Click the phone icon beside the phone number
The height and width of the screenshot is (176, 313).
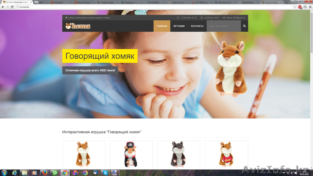(x=178, y=18)
